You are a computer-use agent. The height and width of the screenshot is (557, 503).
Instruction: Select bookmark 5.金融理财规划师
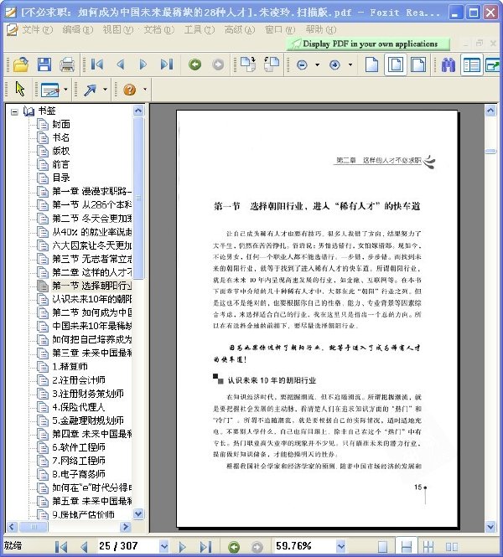88,420
